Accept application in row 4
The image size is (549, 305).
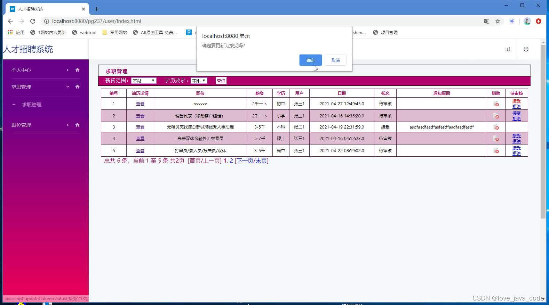(x=517, y=136)
